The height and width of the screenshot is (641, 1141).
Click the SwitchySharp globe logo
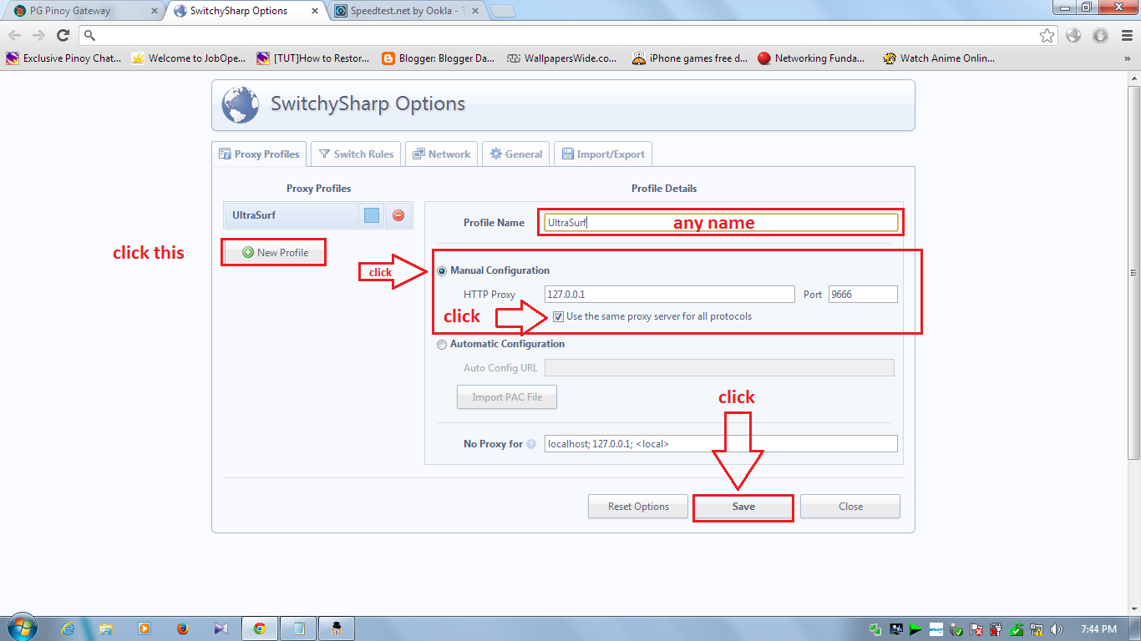coord(239,103)
